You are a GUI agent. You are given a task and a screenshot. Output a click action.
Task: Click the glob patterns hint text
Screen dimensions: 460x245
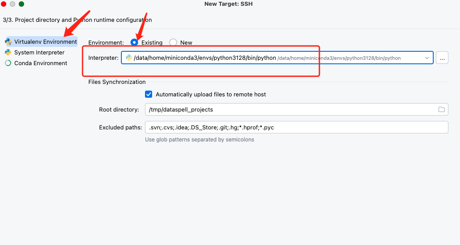(199, 140)
